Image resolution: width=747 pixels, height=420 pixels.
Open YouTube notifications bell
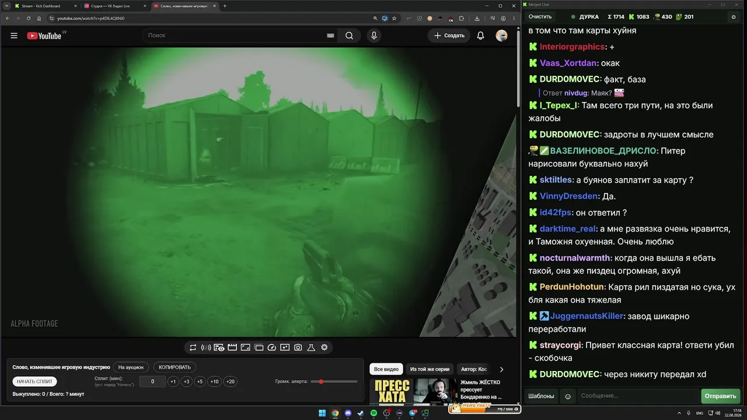click(x=480, y=36)
